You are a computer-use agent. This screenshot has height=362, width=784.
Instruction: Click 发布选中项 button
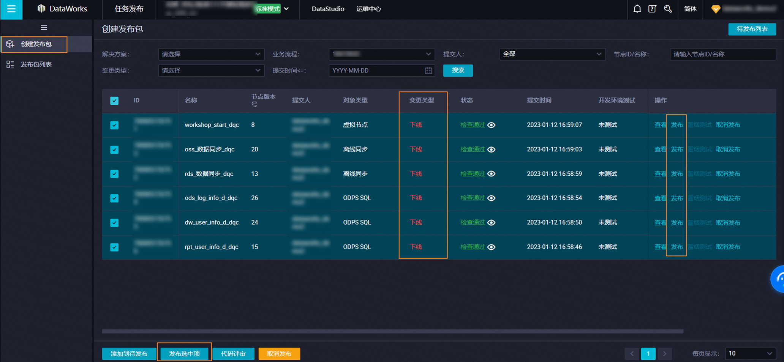[x=184, y=354]
